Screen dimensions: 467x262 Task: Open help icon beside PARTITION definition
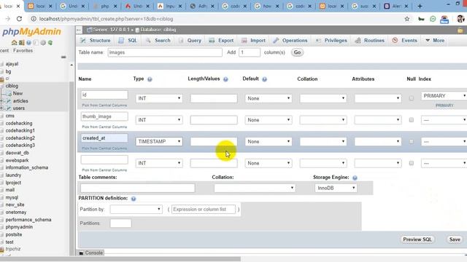[x=134, y=199]
